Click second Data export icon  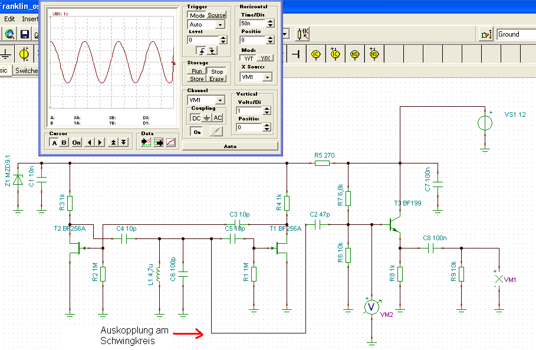158,142
